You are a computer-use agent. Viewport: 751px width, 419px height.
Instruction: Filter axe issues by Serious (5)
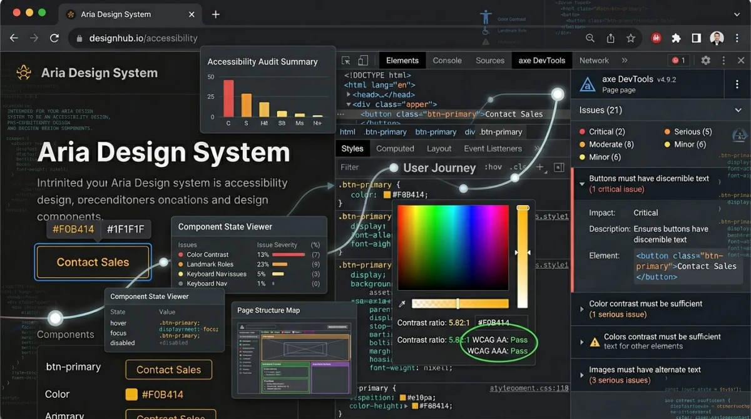coord(687,132)
